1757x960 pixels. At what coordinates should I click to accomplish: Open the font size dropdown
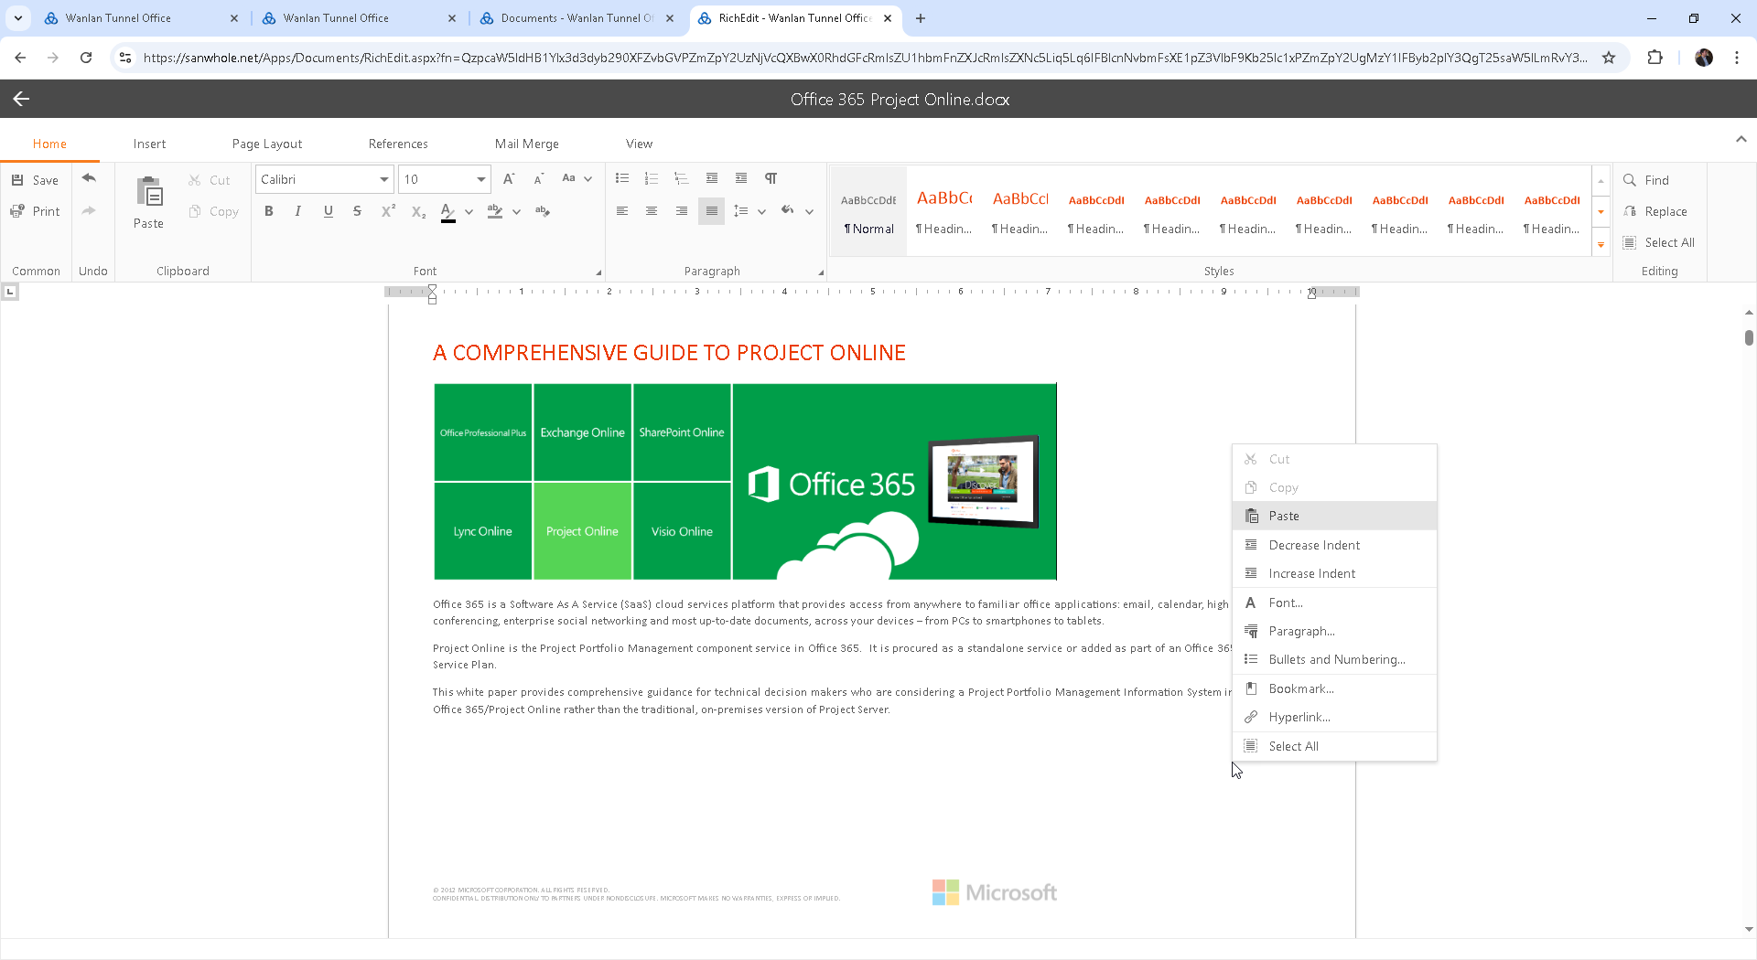tap(480, 179)
